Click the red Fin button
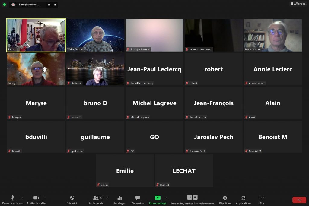 299,200
